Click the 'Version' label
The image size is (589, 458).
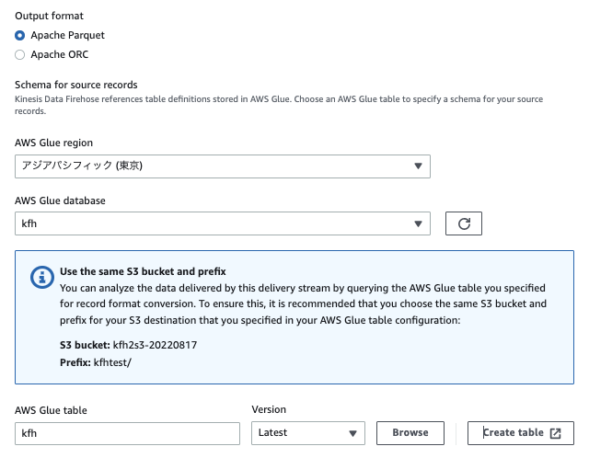[269, 409]
